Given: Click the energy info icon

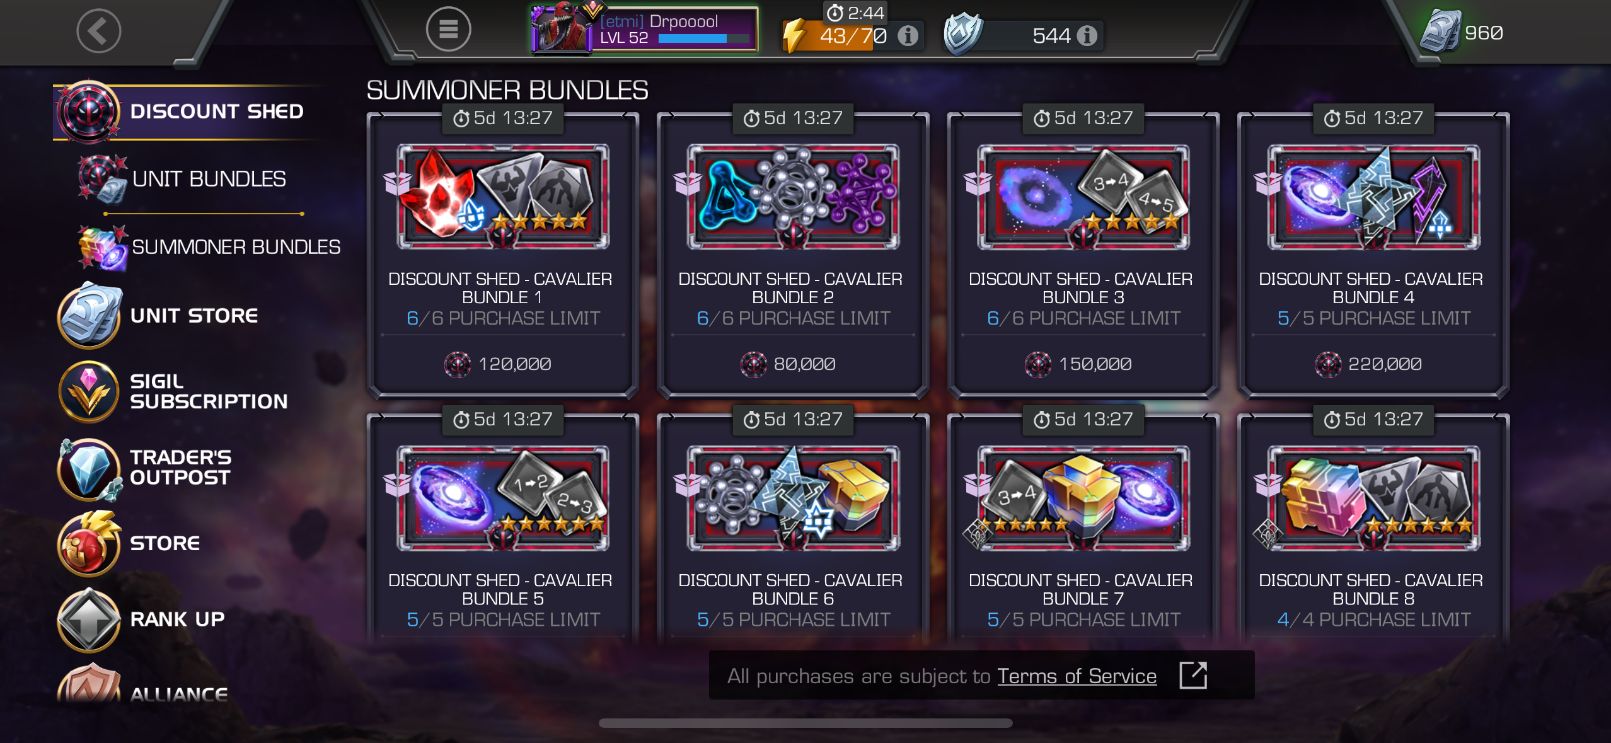Looking at the screenshot, I should pos(908,36).
